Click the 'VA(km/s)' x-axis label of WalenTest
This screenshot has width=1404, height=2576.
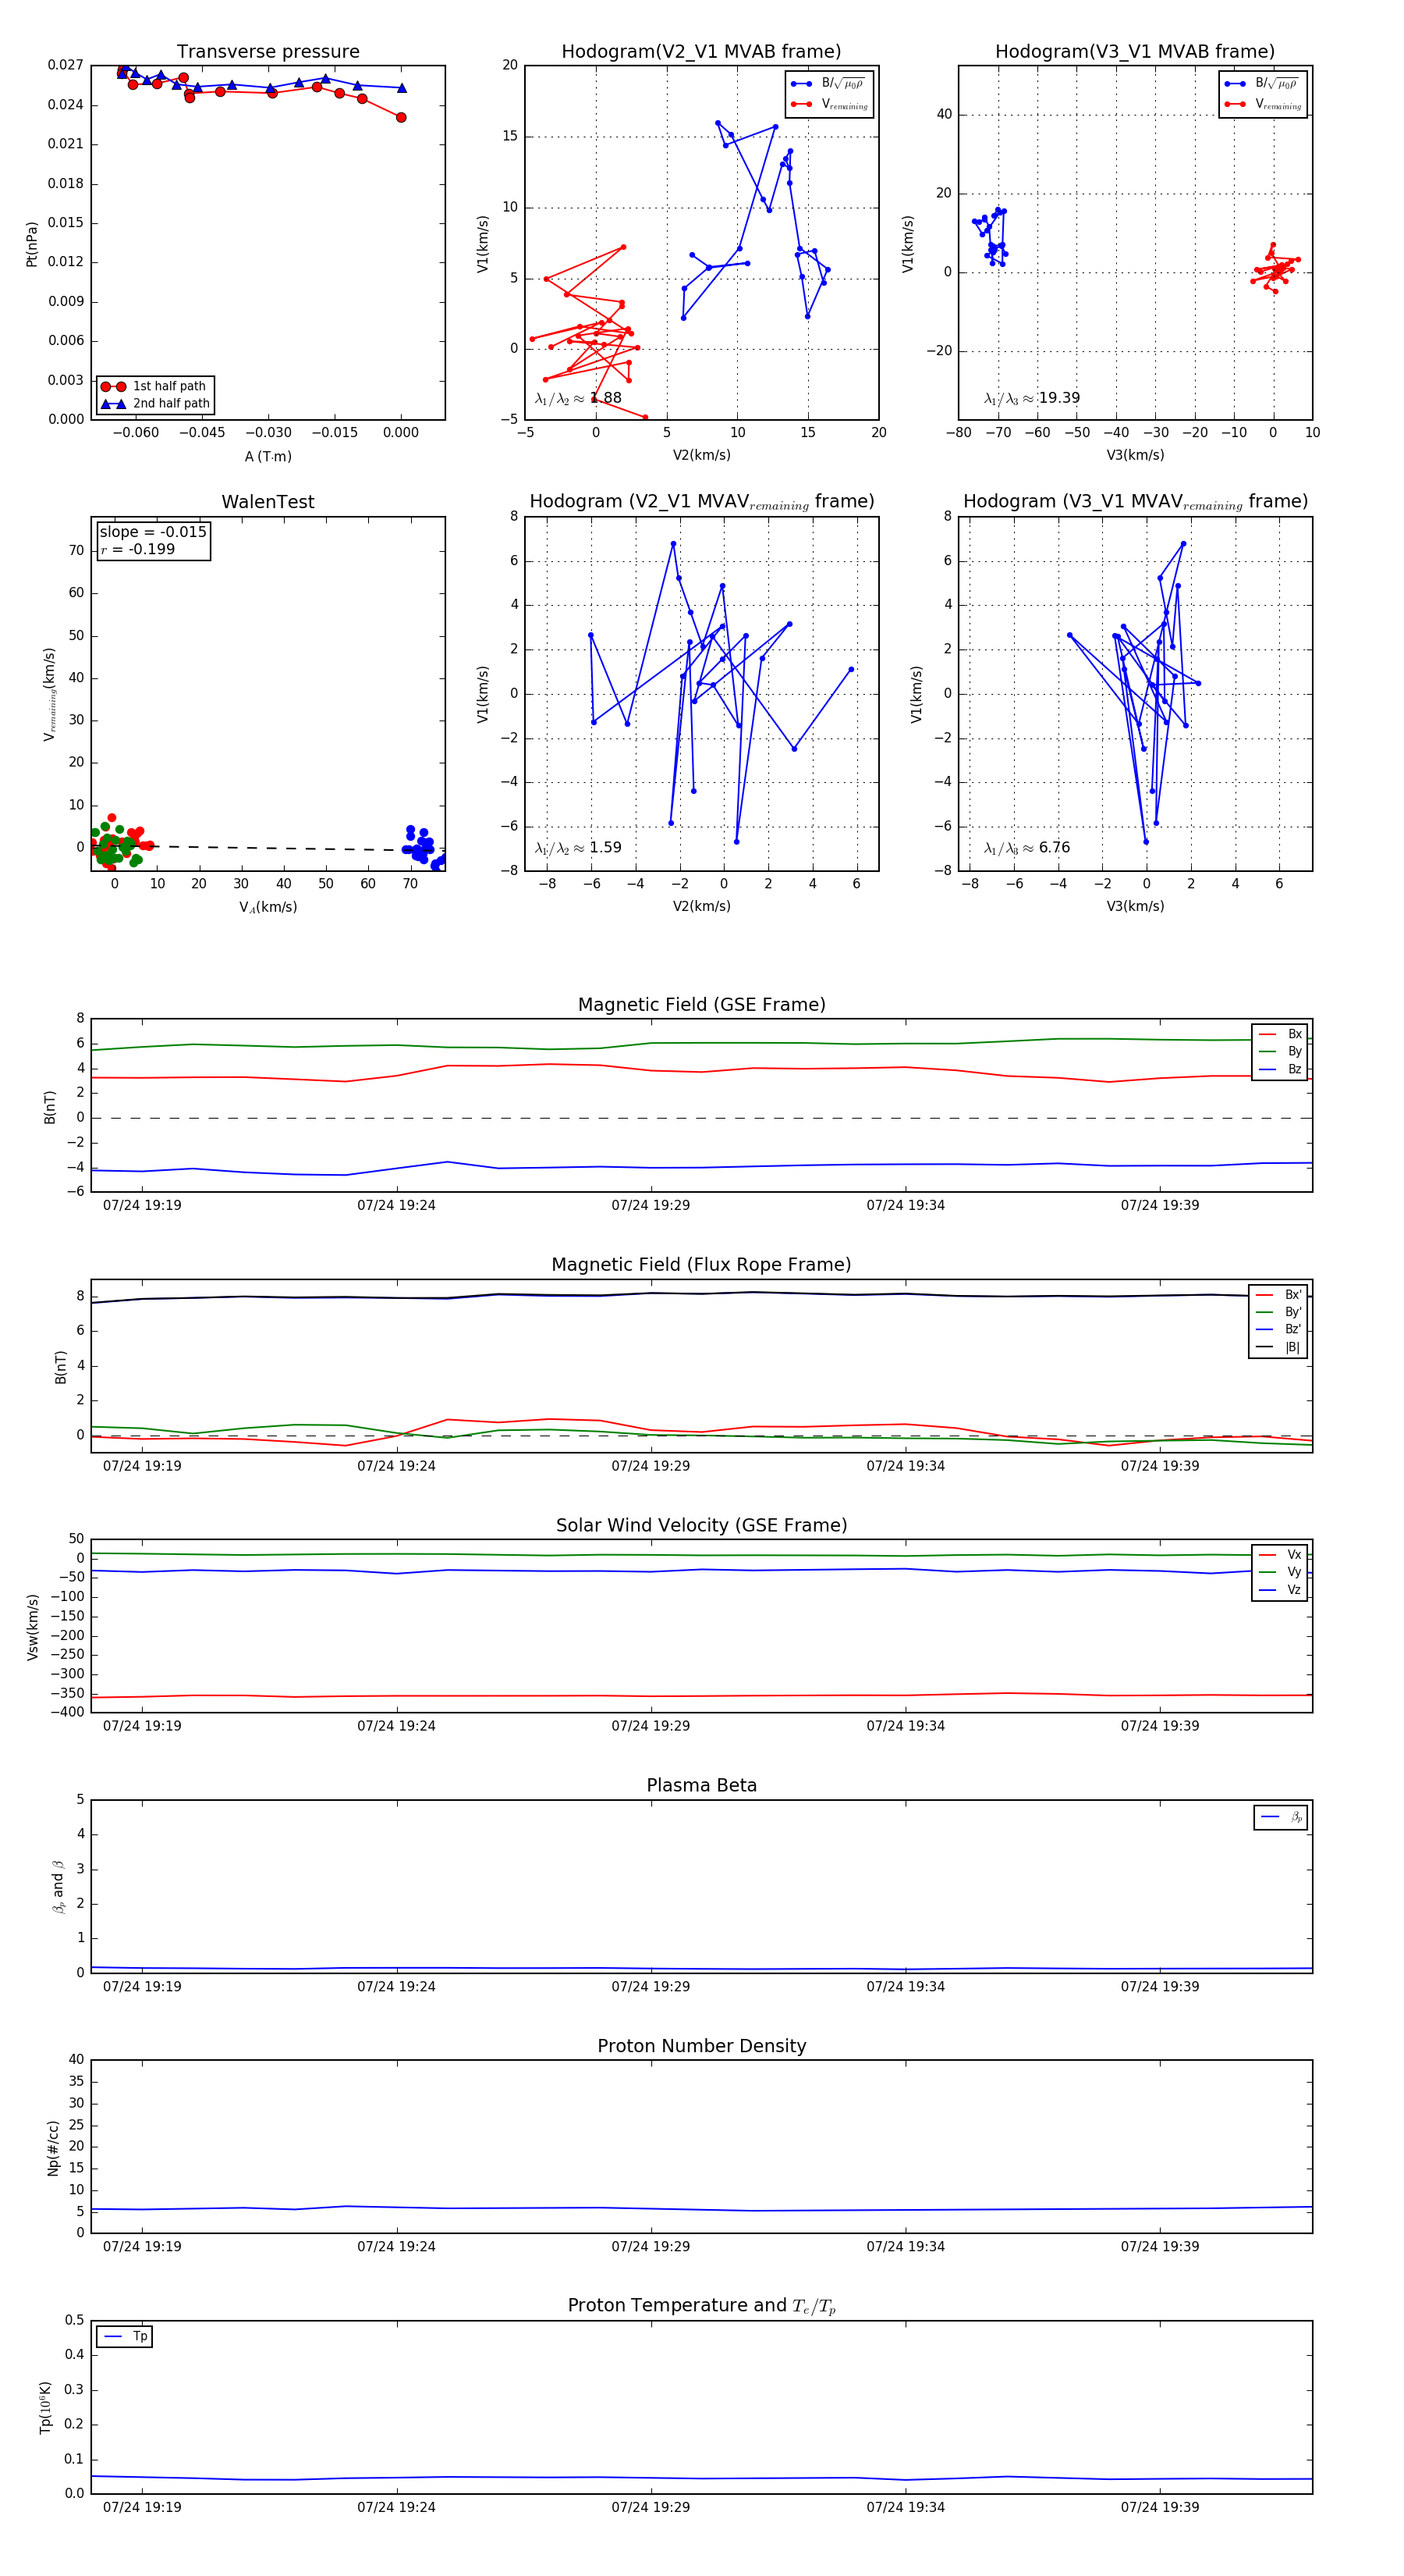pos(268,908)
